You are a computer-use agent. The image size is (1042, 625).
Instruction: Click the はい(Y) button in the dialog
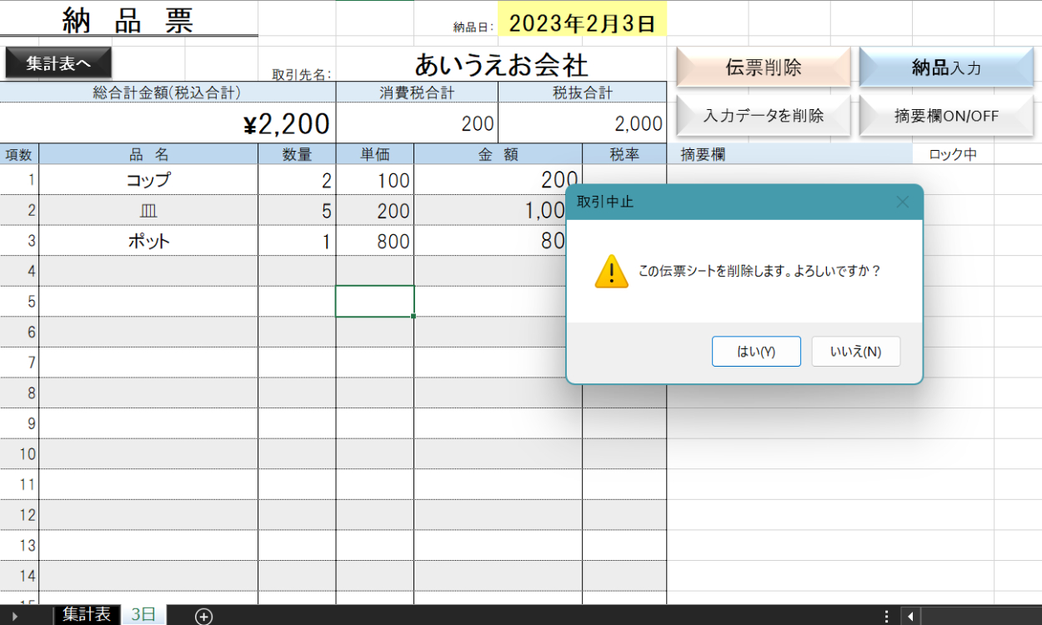(756, 352)
